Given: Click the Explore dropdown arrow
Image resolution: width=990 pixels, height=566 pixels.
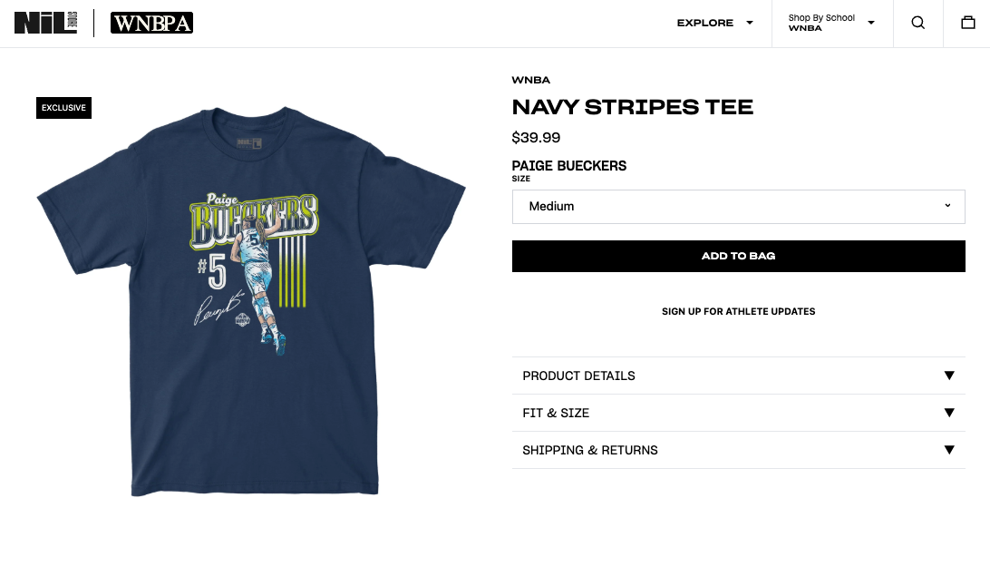Looking at the screenshot, I should click(x=749, y=23).
